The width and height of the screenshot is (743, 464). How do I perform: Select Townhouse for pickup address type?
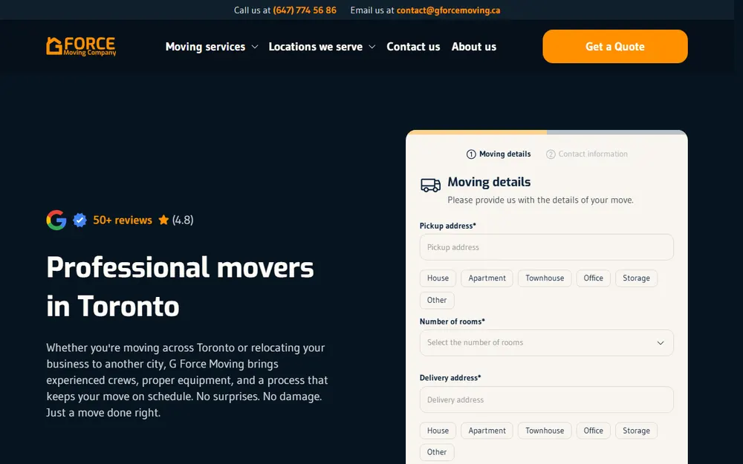tap(545, 278)
